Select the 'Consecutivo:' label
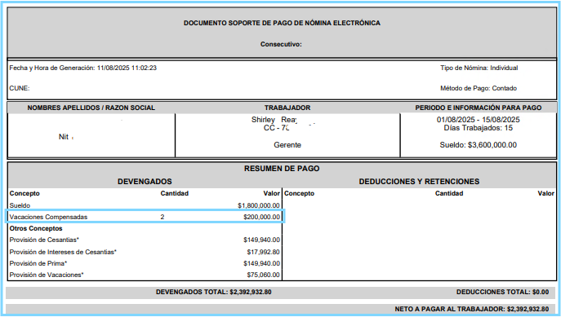The width and height of the screenshot is (561, 317). [x=281, y=44]
